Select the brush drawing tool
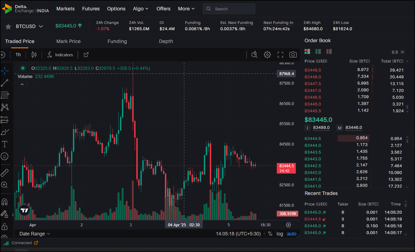The image size is (415, 252). point(5,132)
